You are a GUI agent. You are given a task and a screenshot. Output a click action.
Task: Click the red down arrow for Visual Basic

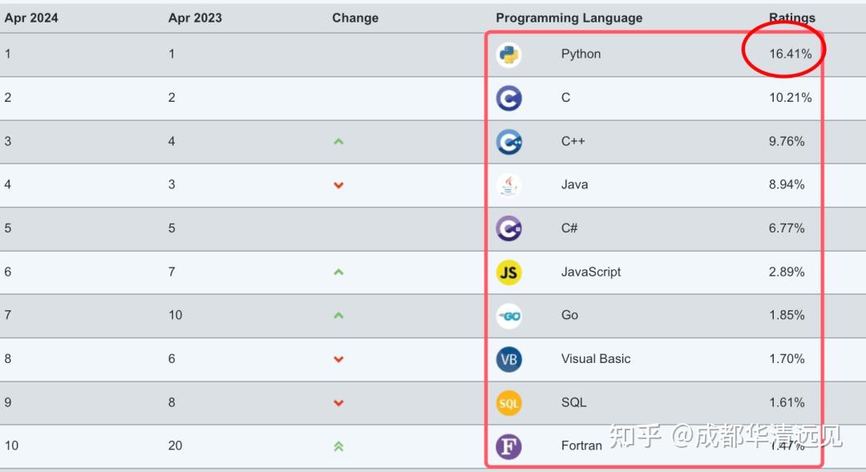click(338, 358)
